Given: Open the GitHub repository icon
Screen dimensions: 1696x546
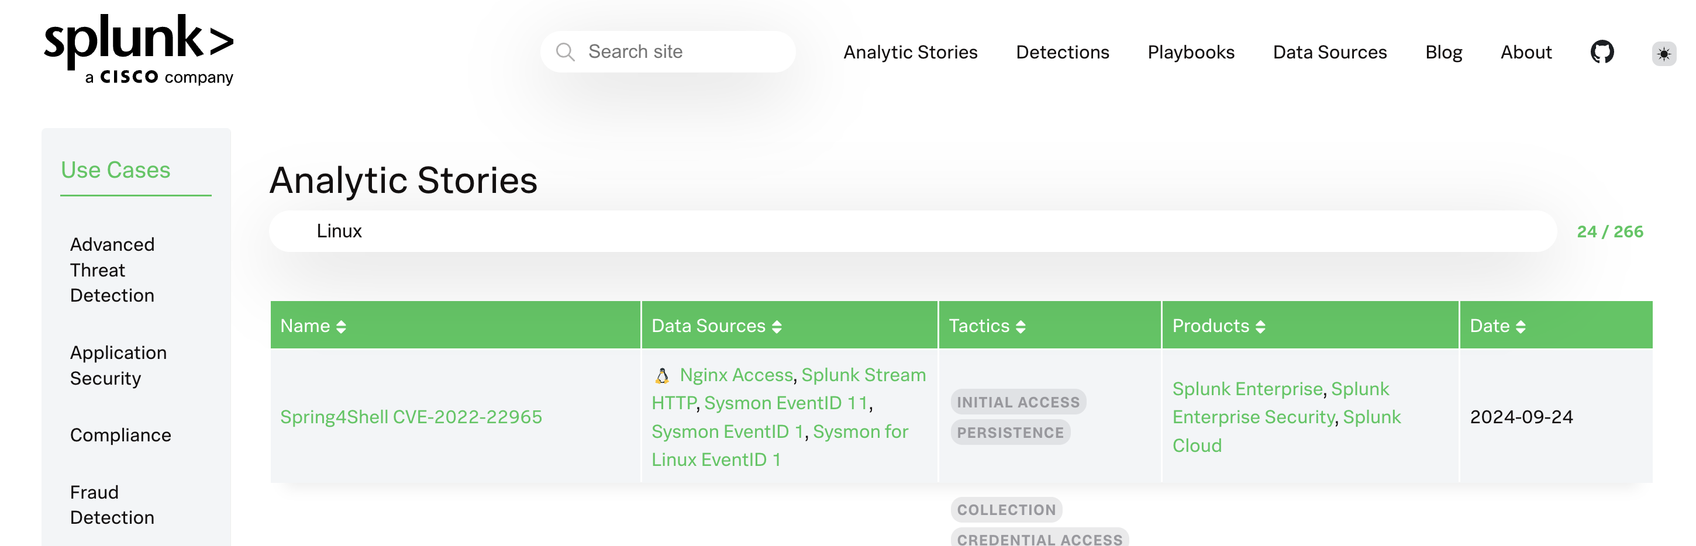Looking at the screenshot, I should click(1602, 51).
